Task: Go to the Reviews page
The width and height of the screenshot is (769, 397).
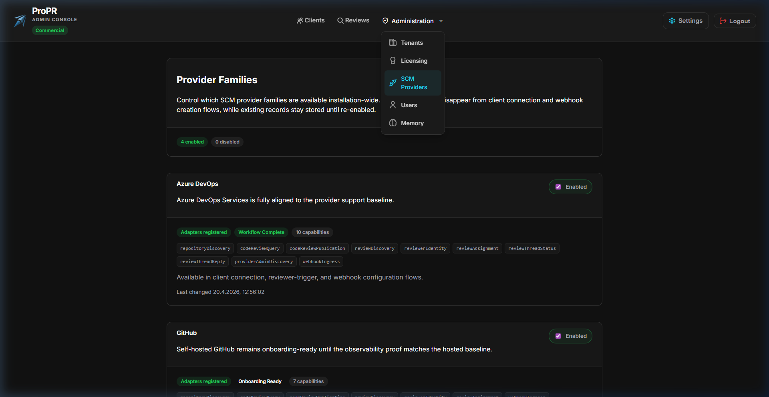Action: [353, 20]
